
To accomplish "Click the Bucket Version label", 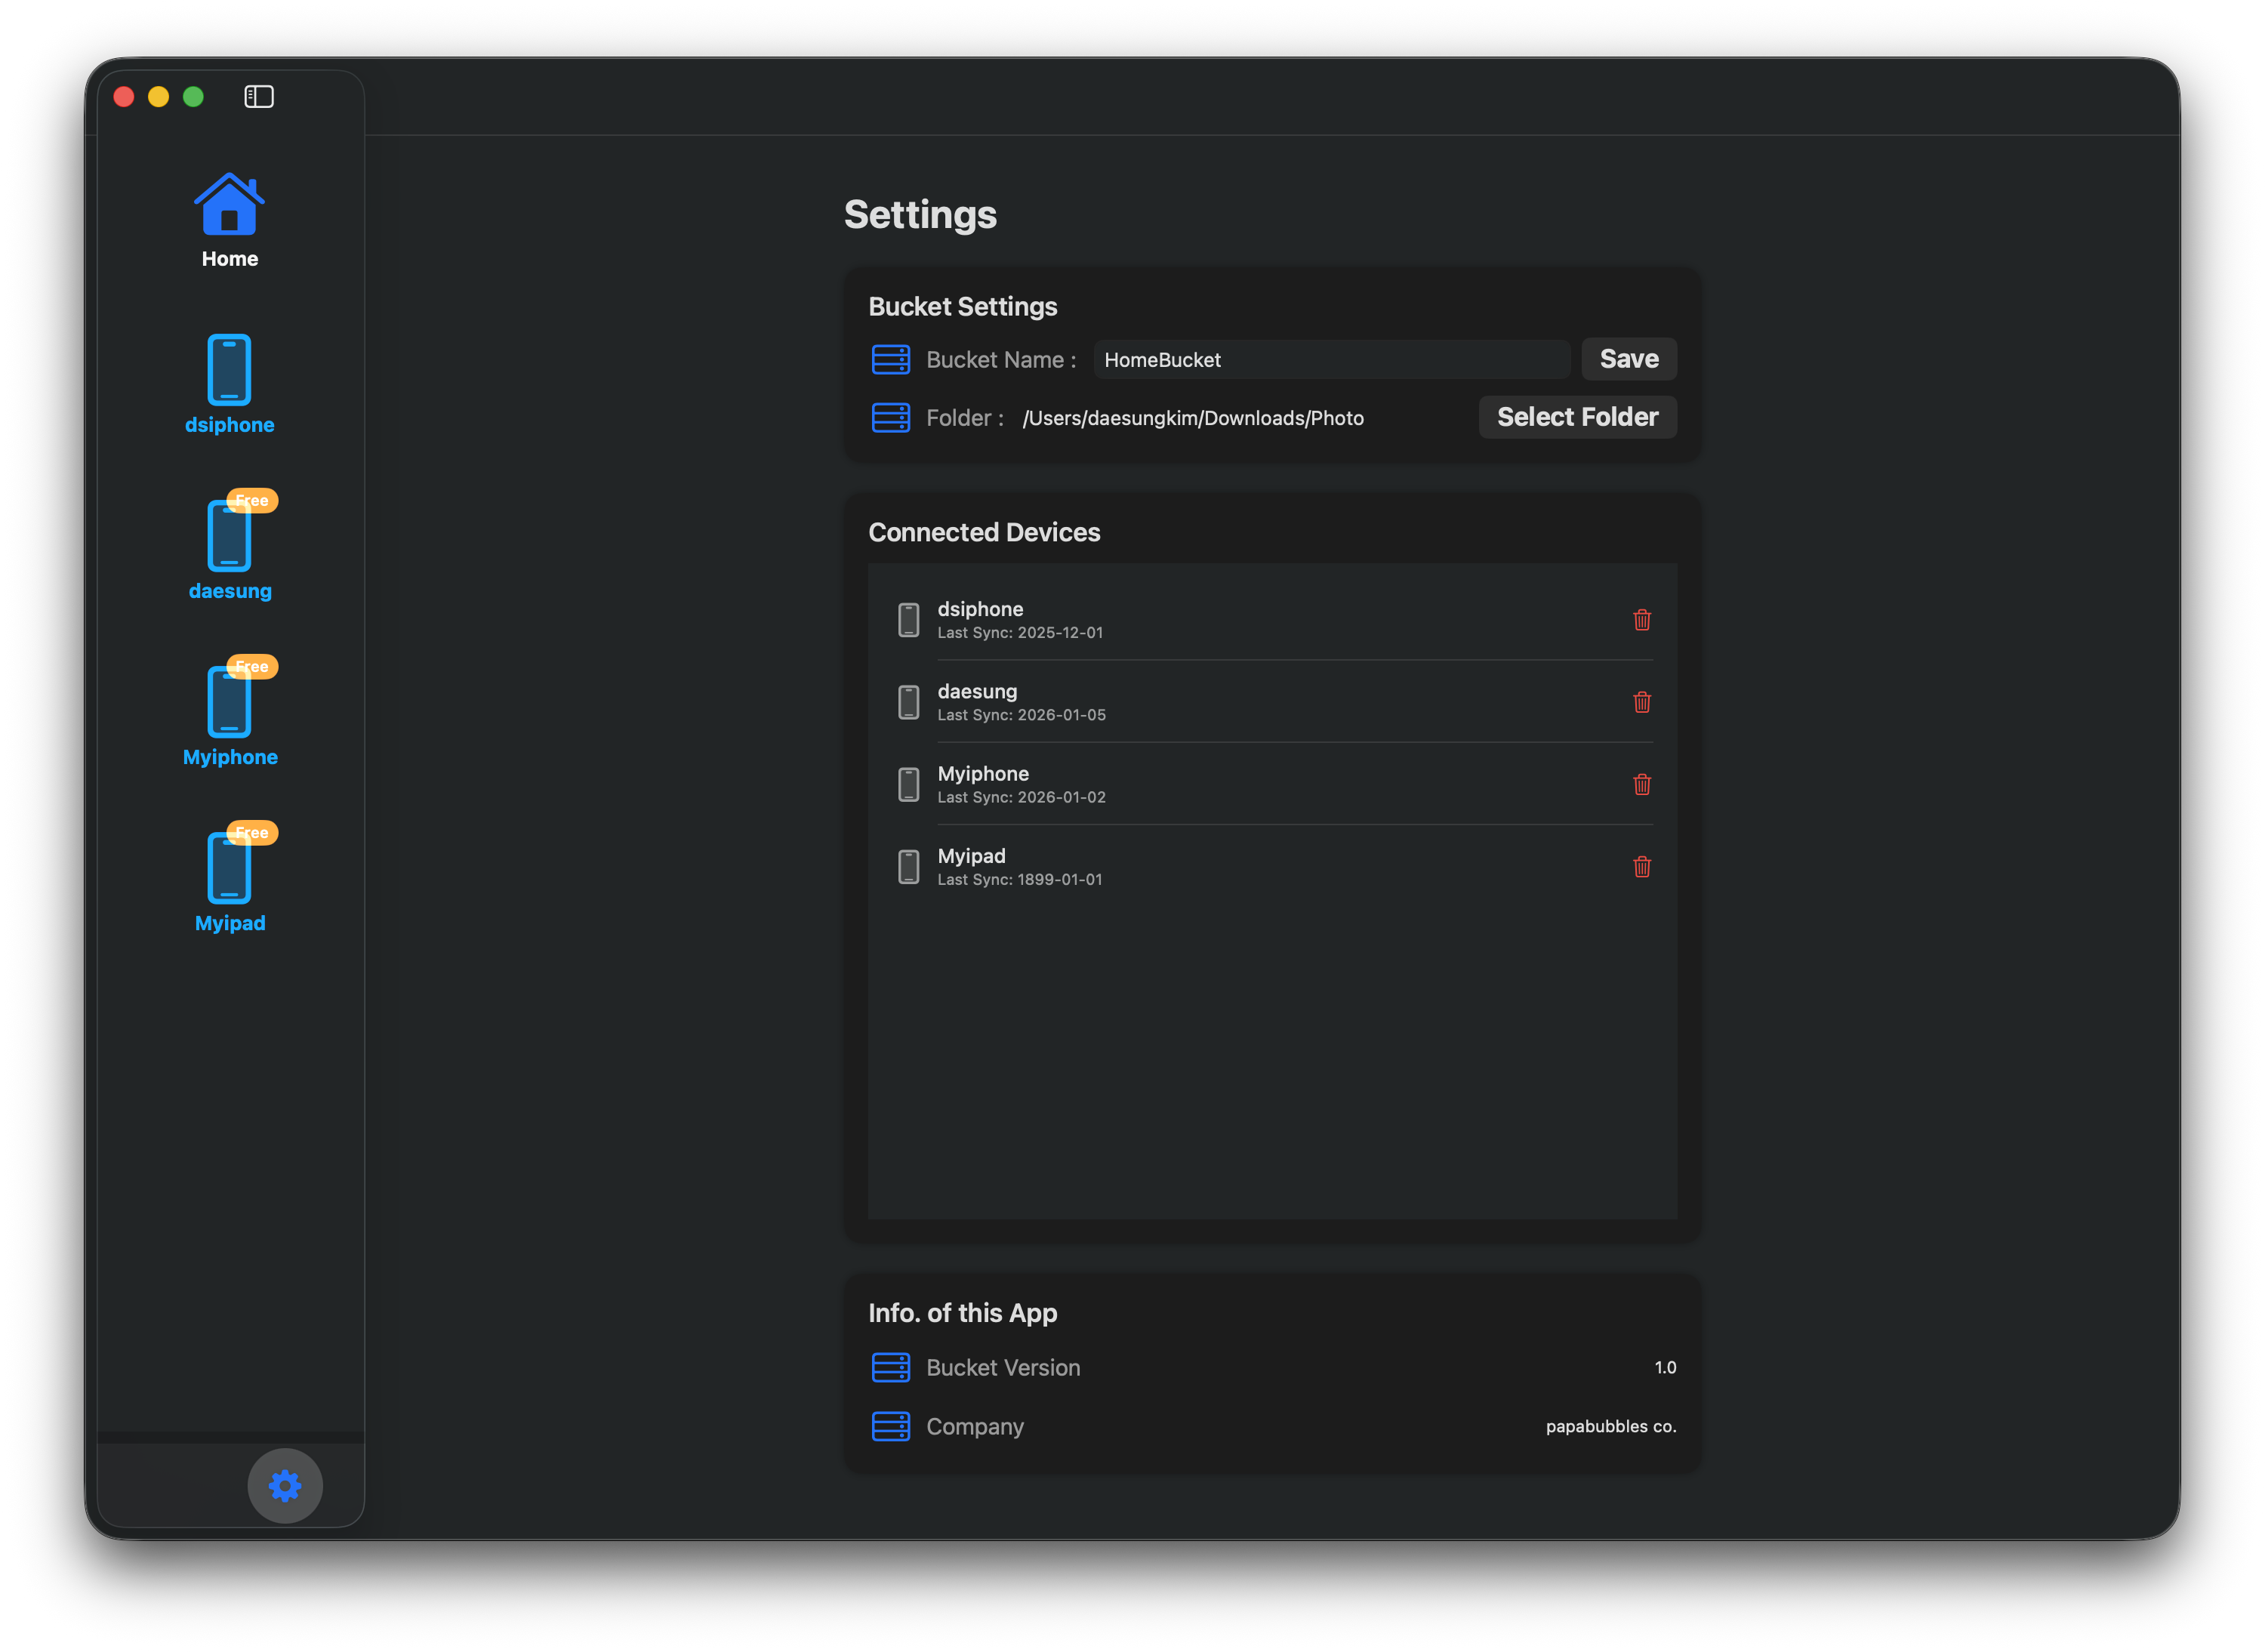I will point(1003,1367).
